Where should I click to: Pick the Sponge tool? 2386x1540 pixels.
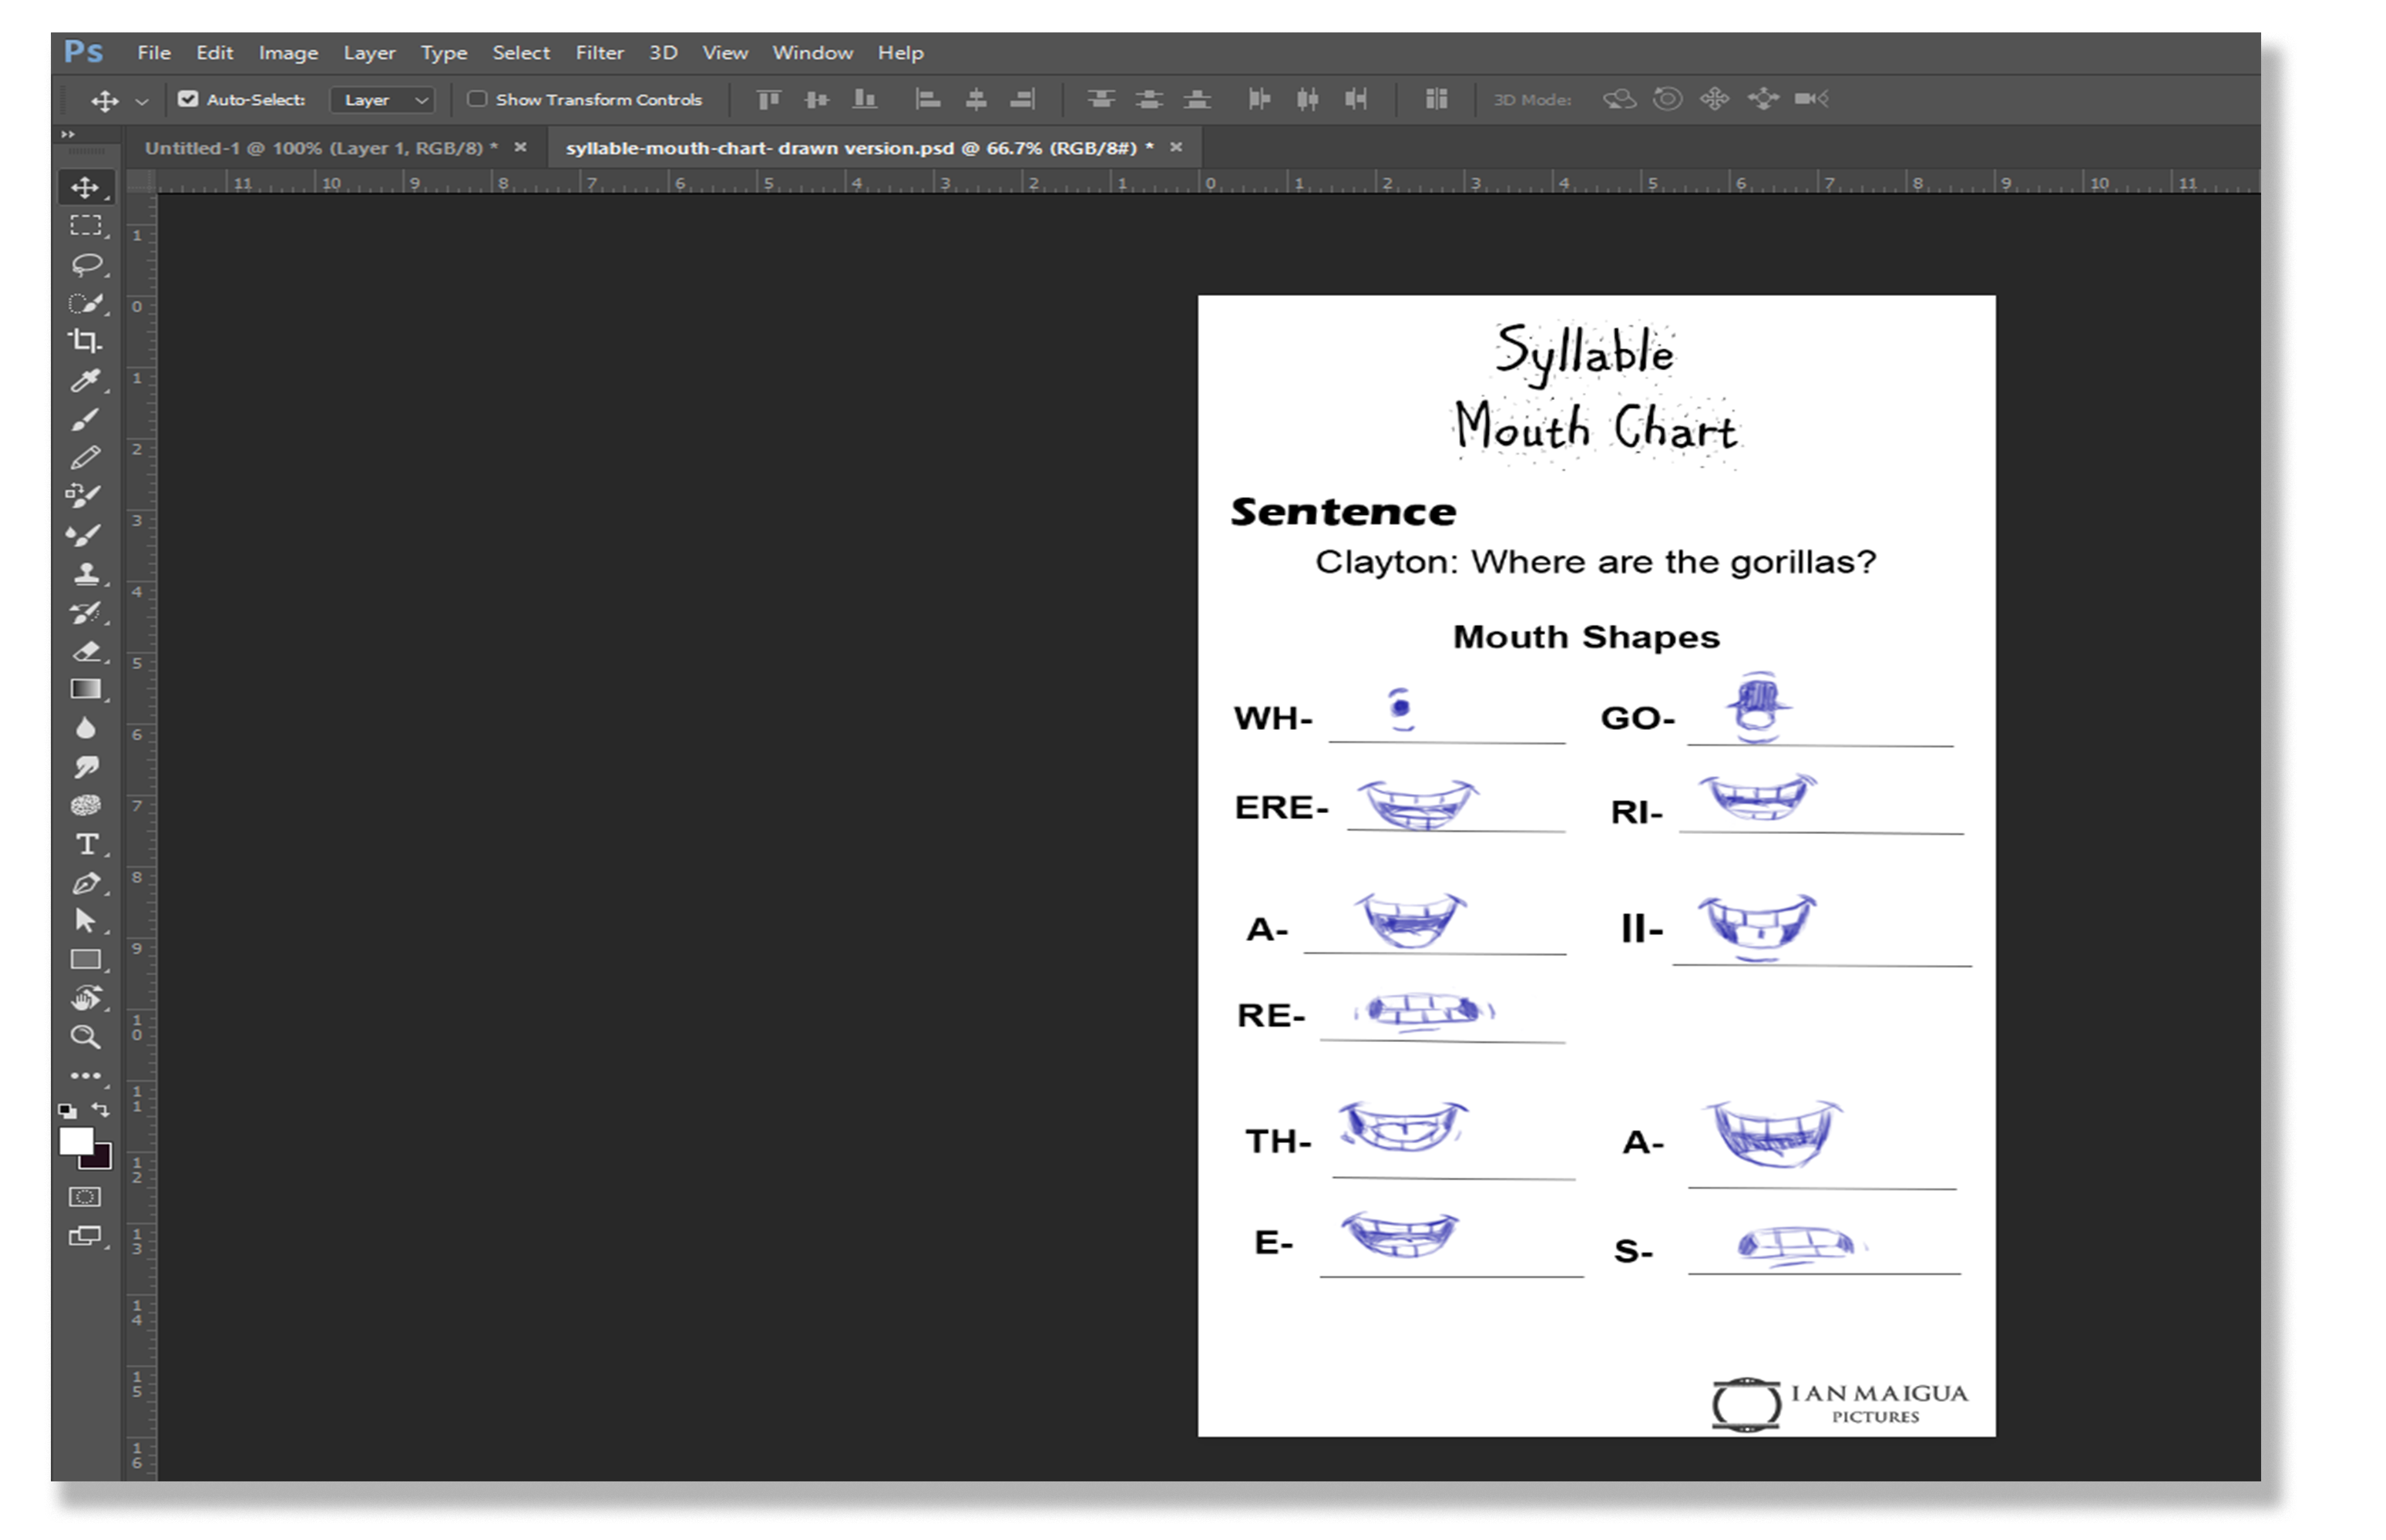point(86,805)
